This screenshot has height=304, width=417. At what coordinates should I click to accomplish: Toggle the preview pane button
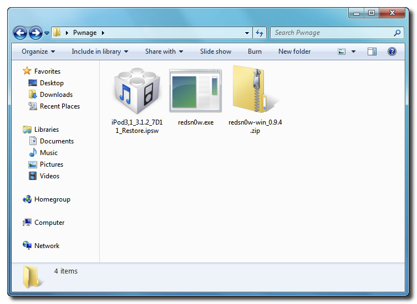pyautogui.click(x=372, y=51)
